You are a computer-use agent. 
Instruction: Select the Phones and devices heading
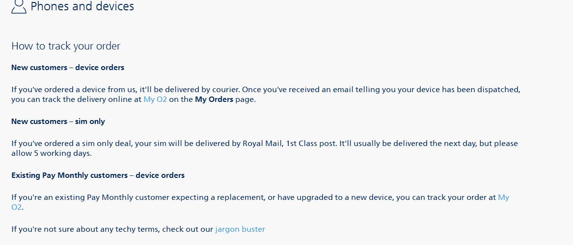[82, 6]
